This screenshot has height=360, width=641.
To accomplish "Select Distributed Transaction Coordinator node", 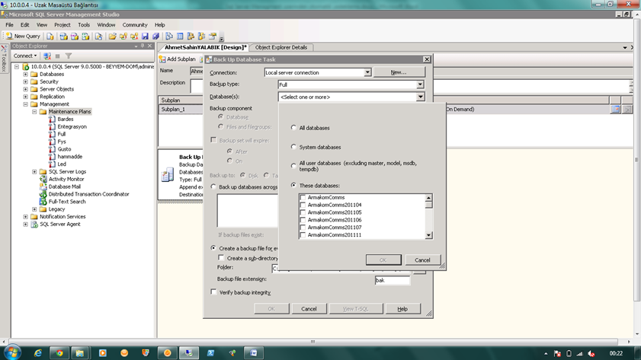I will click(x=88, y=194).
